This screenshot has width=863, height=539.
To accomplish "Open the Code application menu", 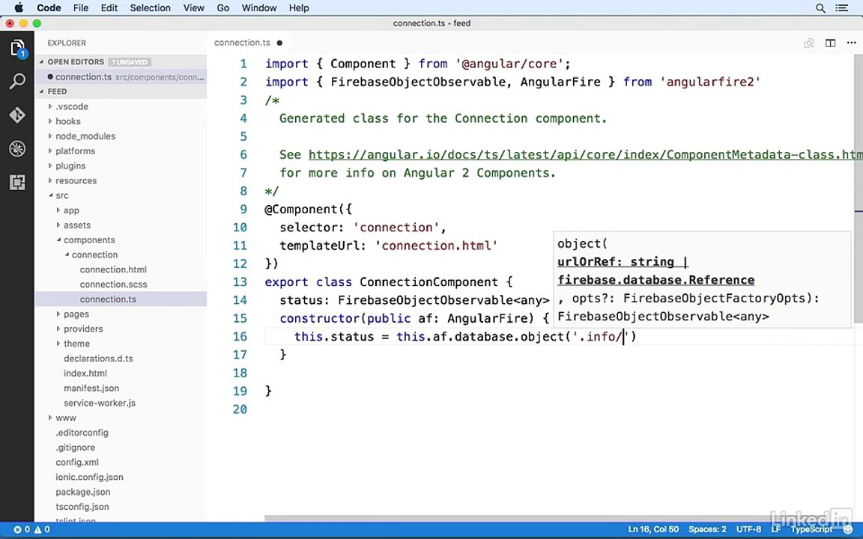I will (x=49, y=7).
